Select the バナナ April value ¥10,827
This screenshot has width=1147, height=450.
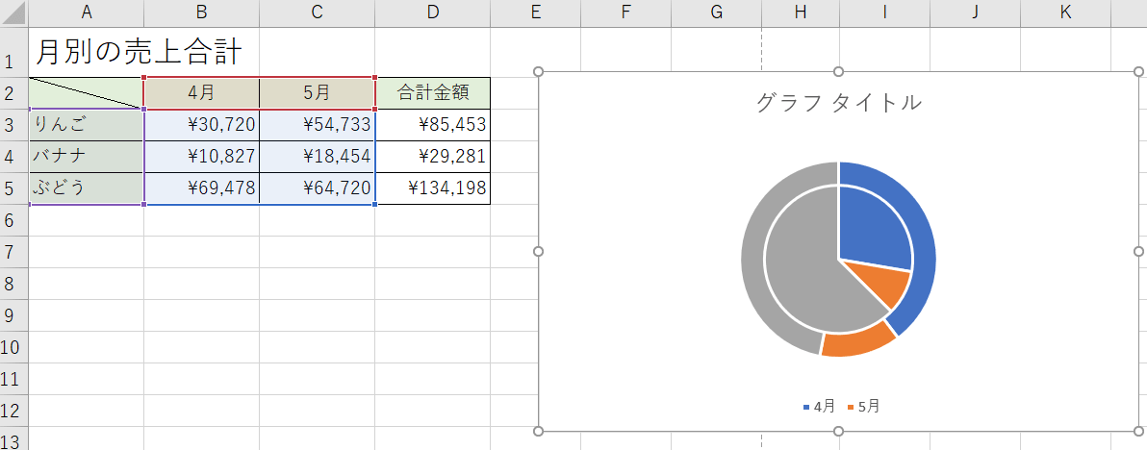click(201, 156)
